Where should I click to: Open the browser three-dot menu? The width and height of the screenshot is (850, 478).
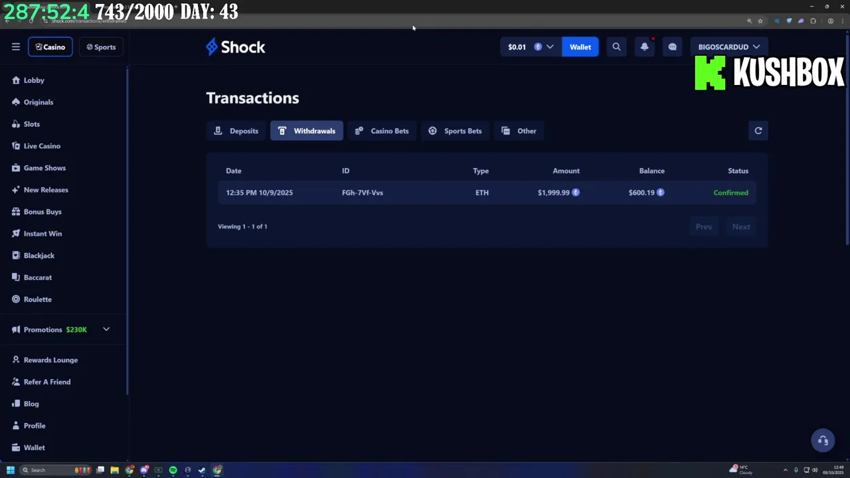pyautogui.click(x=842, y=21)
